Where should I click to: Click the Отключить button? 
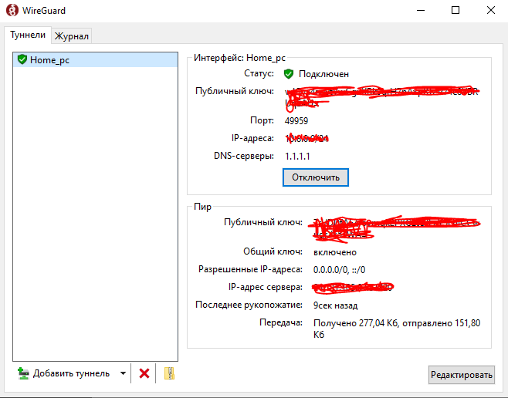click(316, 177)
